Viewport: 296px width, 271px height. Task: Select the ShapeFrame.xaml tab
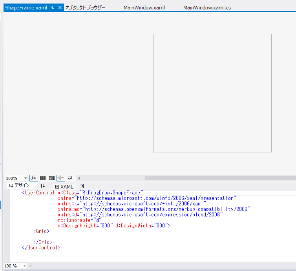(26, 8)
